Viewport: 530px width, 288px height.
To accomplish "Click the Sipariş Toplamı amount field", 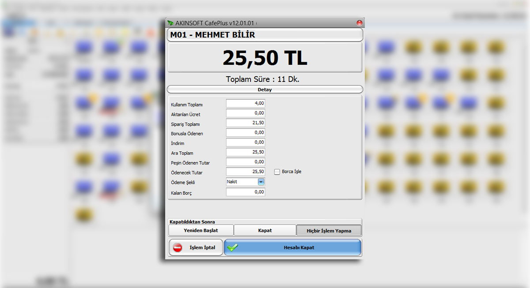I will pyautogui.click(x=245, y=123).
